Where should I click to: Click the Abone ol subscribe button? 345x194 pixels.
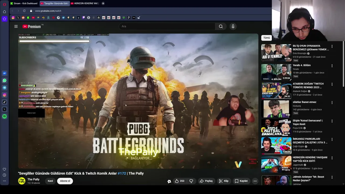pyautogui.click(x=65, y=181)
